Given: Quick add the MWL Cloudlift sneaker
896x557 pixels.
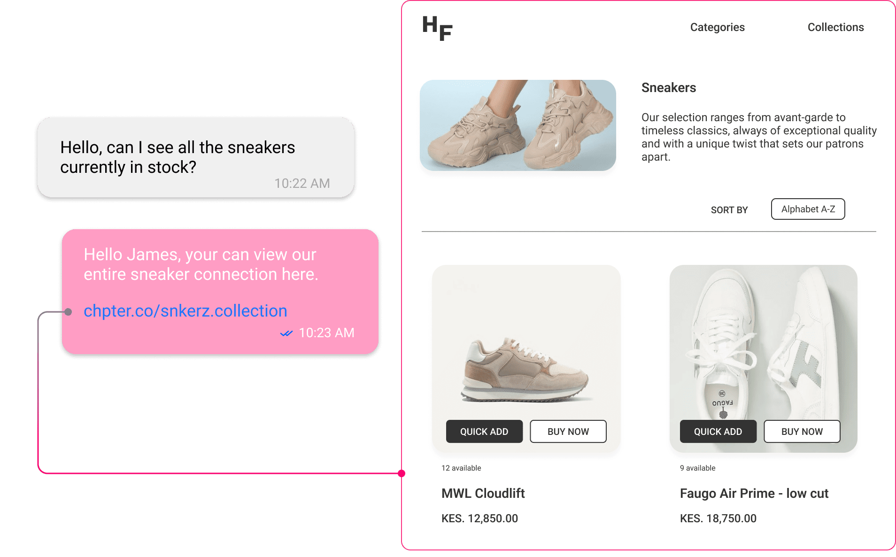Looking at the screenshot, I should pos(484,431).
